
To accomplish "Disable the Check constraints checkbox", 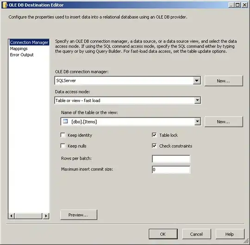I will pos(154,146).
